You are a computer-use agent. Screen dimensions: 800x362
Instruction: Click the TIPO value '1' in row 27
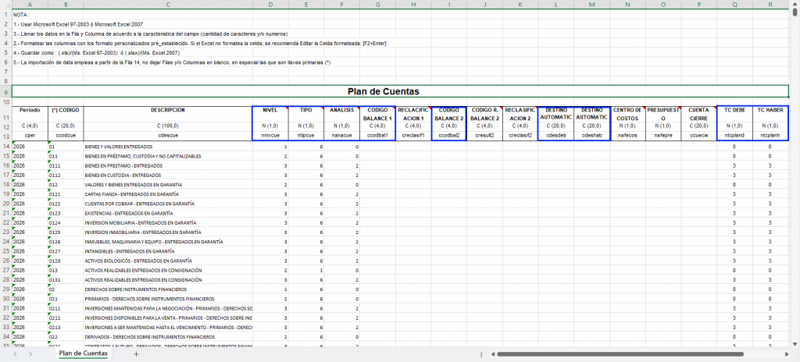[x=306, y=270]
